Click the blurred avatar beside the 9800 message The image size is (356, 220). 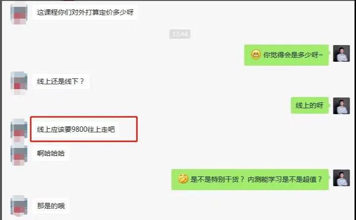19,130
